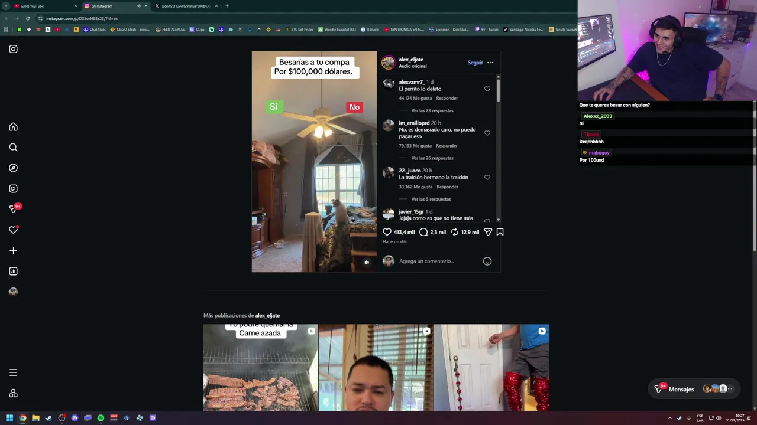Open Discord from the taskbar
Viewport: 757px width, 425px height.
click(75, 418)
